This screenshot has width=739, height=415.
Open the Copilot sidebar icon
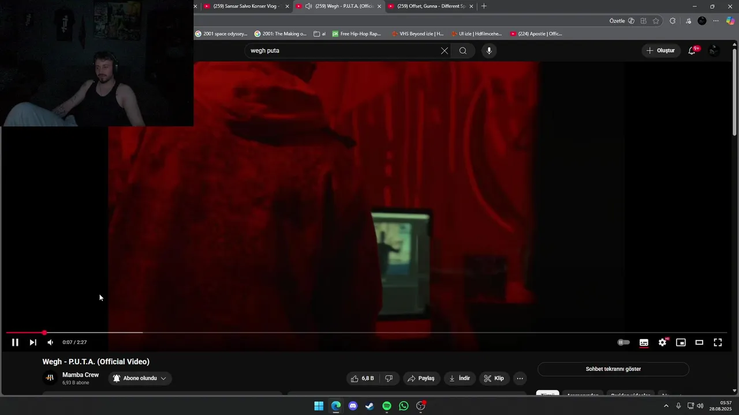coord(730,21)
